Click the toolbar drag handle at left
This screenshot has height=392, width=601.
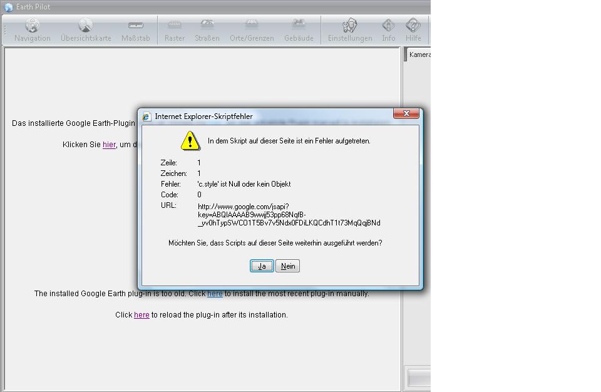point(6,30)
